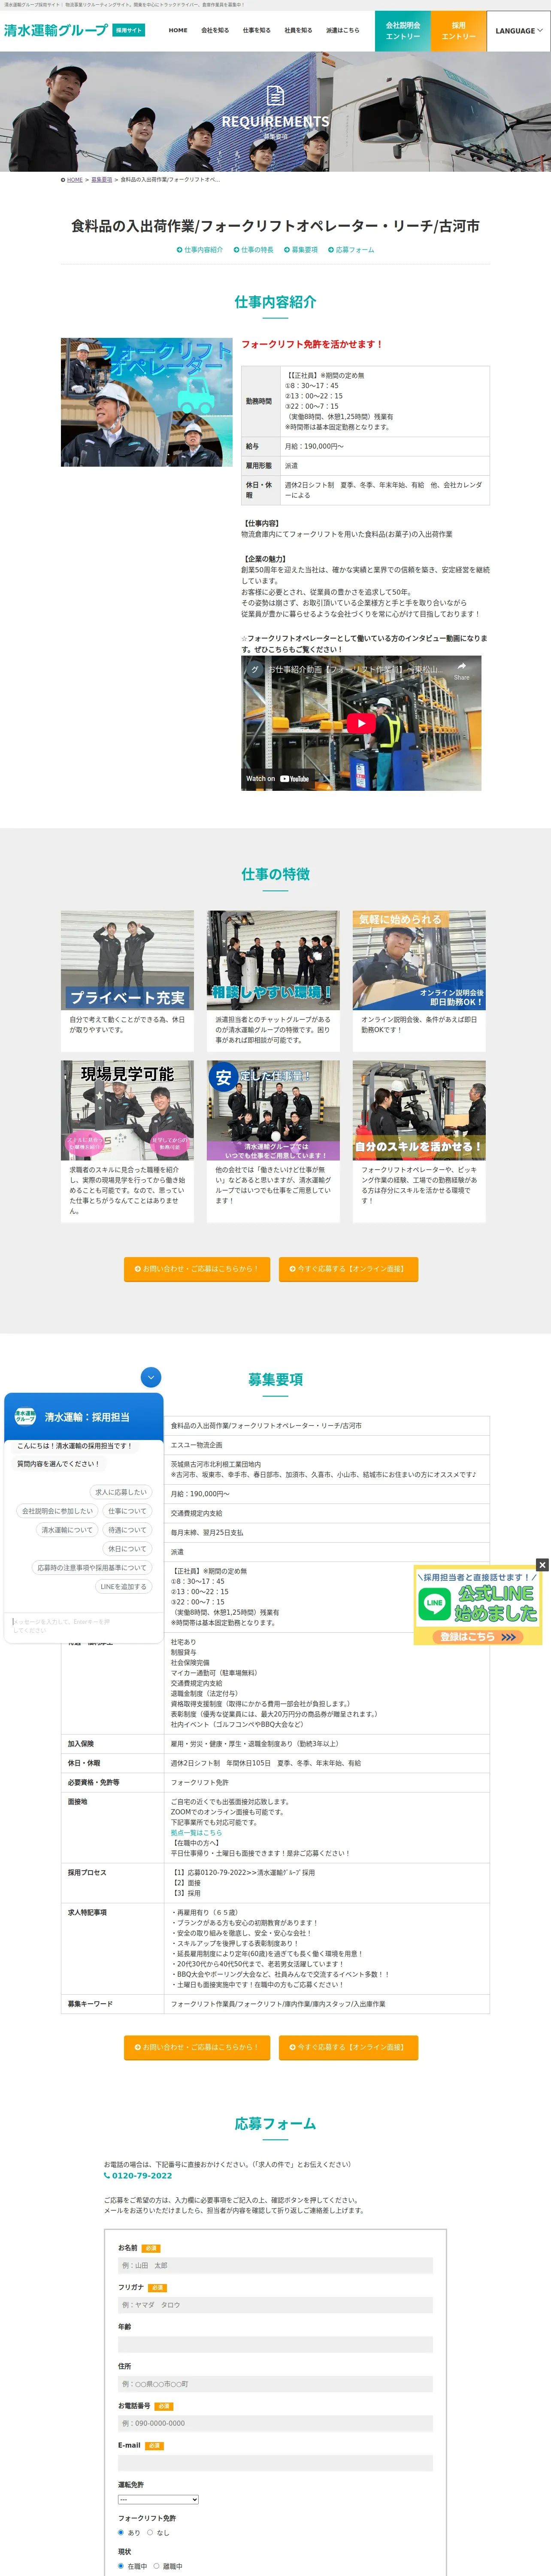Click the Share icon on the video

point(461,670)
